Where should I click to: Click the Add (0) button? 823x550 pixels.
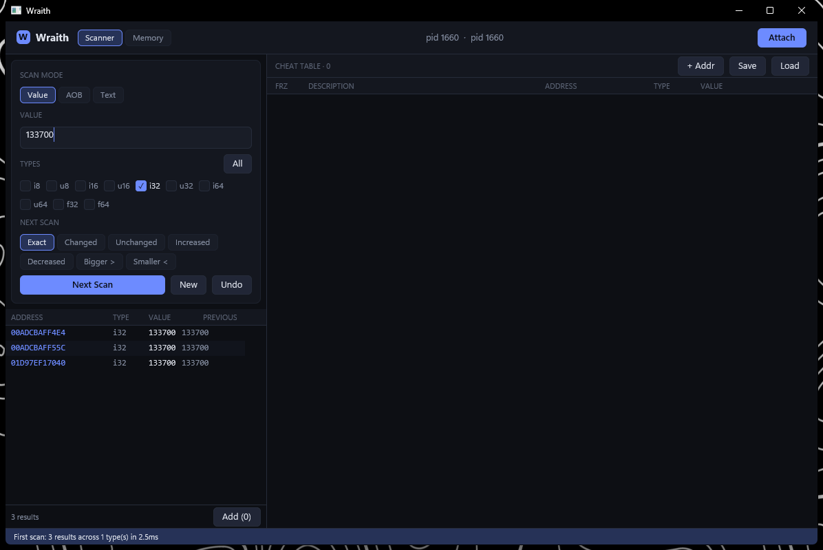tap(237, 517)
